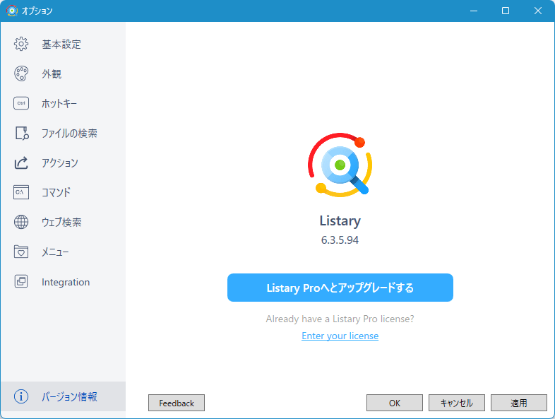Discard changes with the キャンセル button
This screenshot has width=555, height=419.
coord(456,403)
